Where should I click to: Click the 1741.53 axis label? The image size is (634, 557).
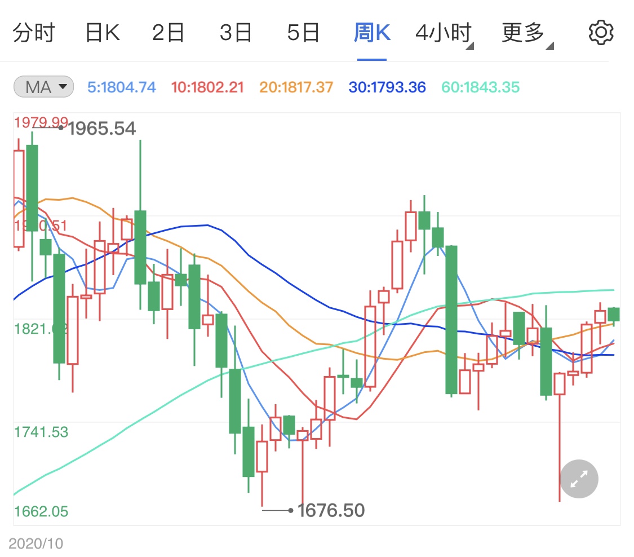(41, 432)
